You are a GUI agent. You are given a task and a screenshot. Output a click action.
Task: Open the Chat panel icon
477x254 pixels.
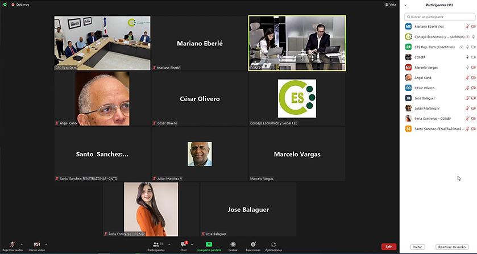pos(184,244)
